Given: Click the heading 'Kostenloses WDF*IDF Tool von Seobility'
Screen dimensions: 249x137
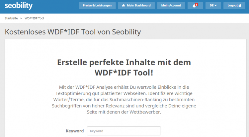Looking at the screenshot, I should [x=73, y=32].
